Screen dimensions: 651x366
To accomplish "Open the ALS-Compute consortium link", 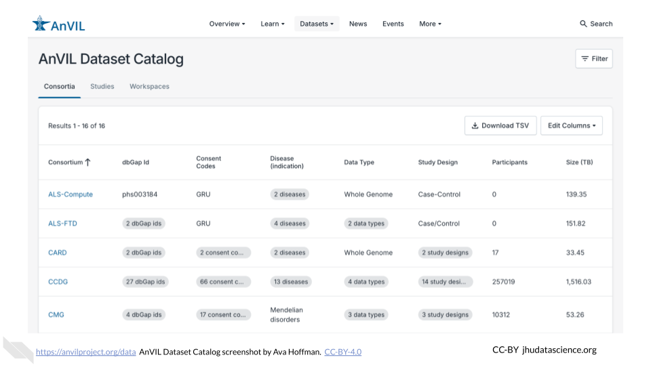I will click(x=71, y=195).
